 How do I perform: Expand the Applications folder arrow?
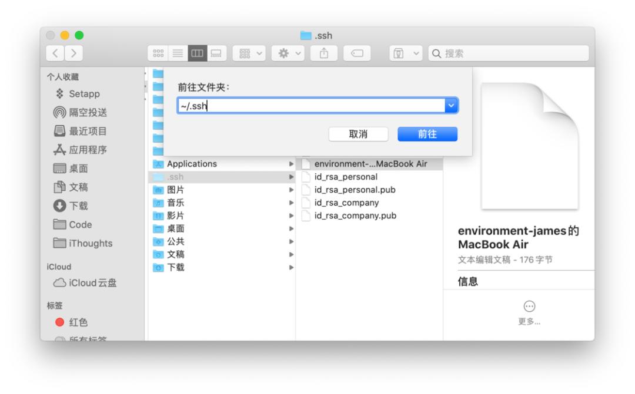(x=291, y=164)
